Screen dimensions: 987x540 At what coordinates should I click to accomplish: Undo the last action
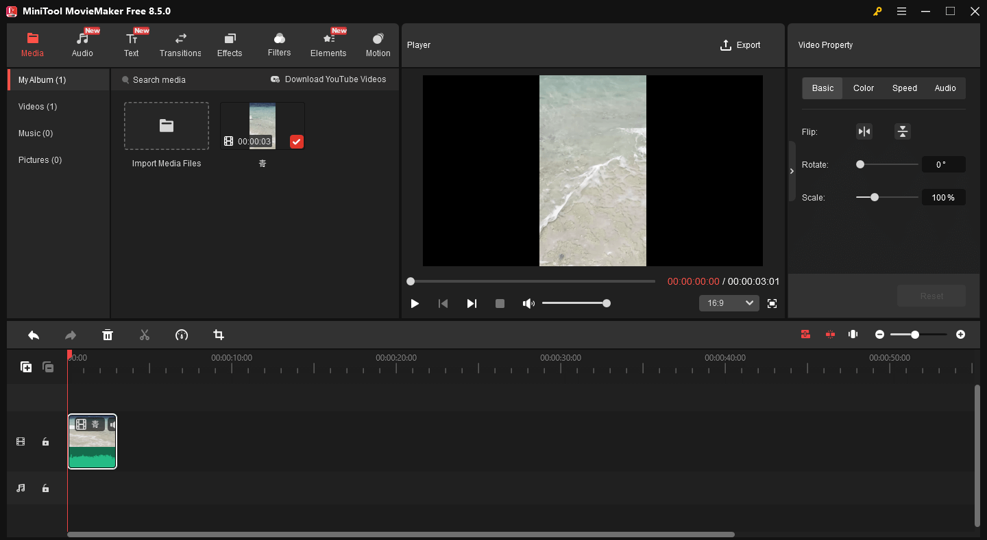tap(34, 335)
